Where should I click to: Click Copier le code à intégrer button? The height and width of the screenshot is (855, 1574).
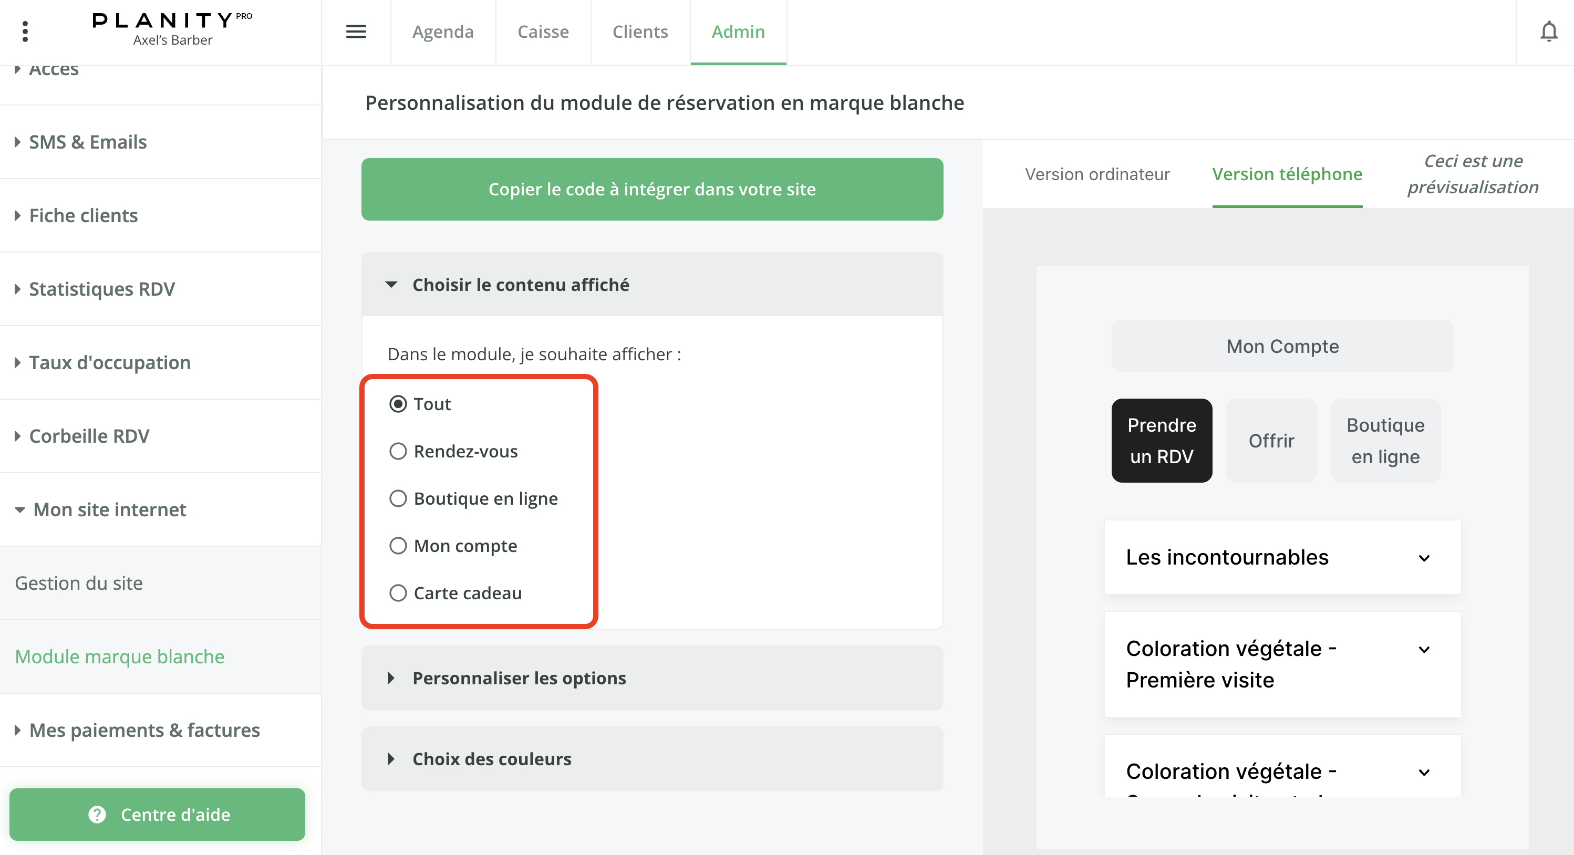(652, 189)
